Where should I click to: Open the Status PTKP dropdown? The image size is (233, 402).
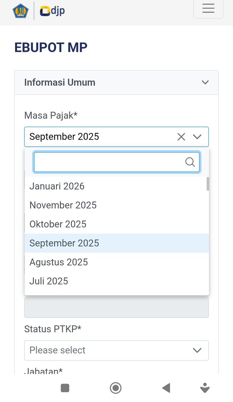click(116, 350)
